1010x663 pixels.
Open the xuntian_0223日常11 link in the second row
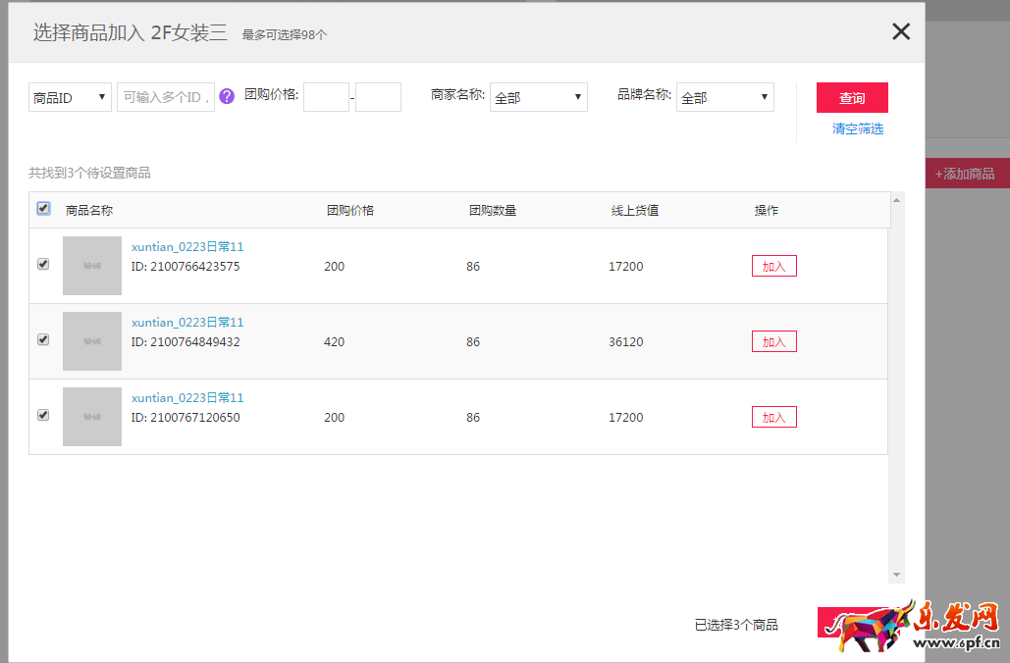coord(187,322)
